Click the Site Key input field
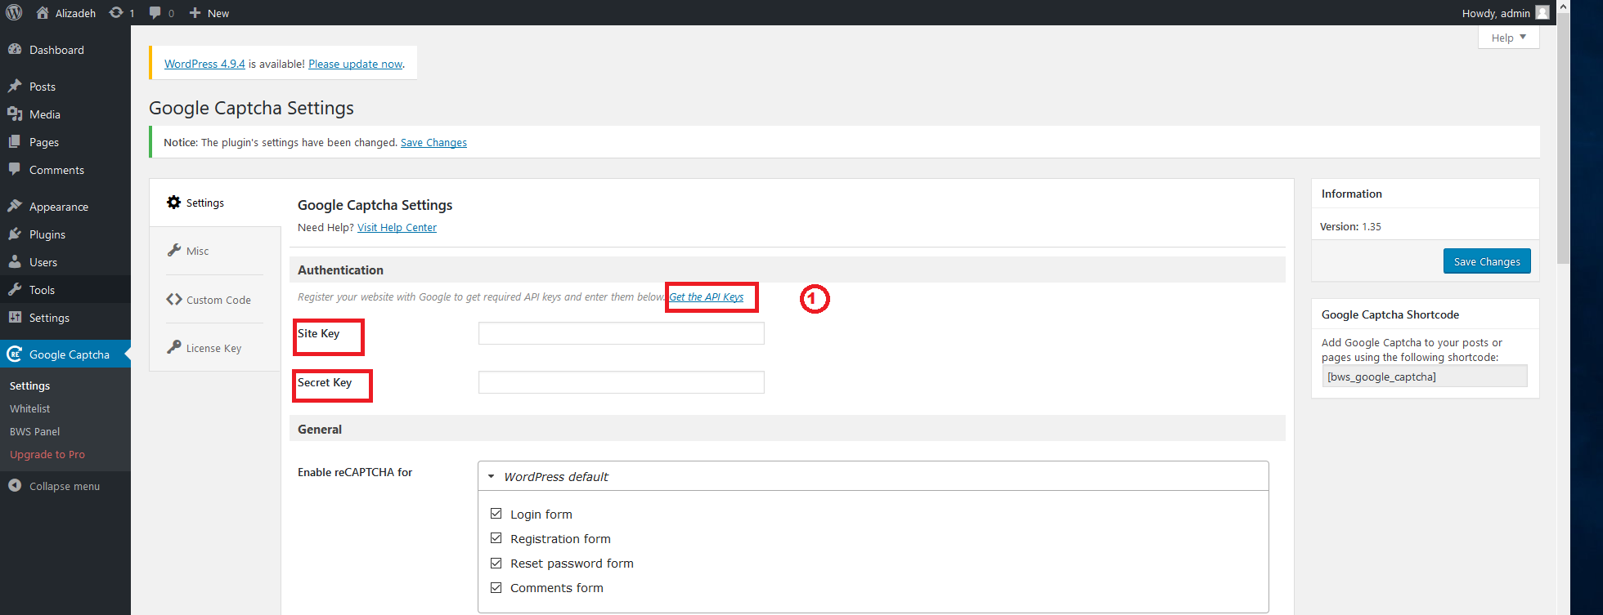This screenshot has height=615, width=1603. [621, 333]
